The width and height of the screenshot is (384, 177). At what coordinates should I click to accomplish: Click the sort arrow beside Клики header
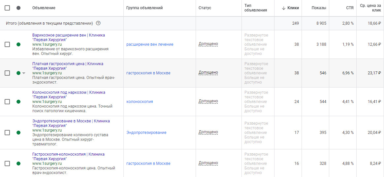(284, 8)
